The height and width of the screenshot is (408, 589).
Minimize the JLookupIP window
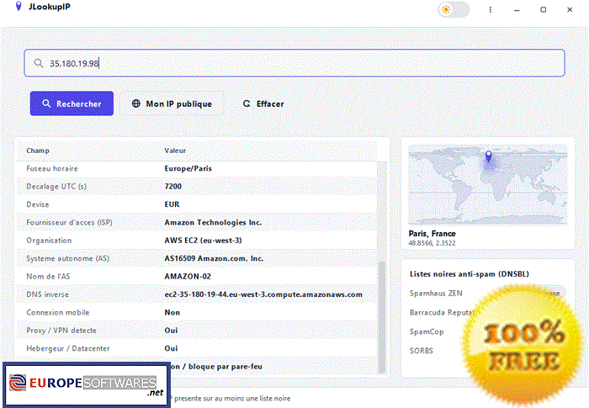click(517, 10)
